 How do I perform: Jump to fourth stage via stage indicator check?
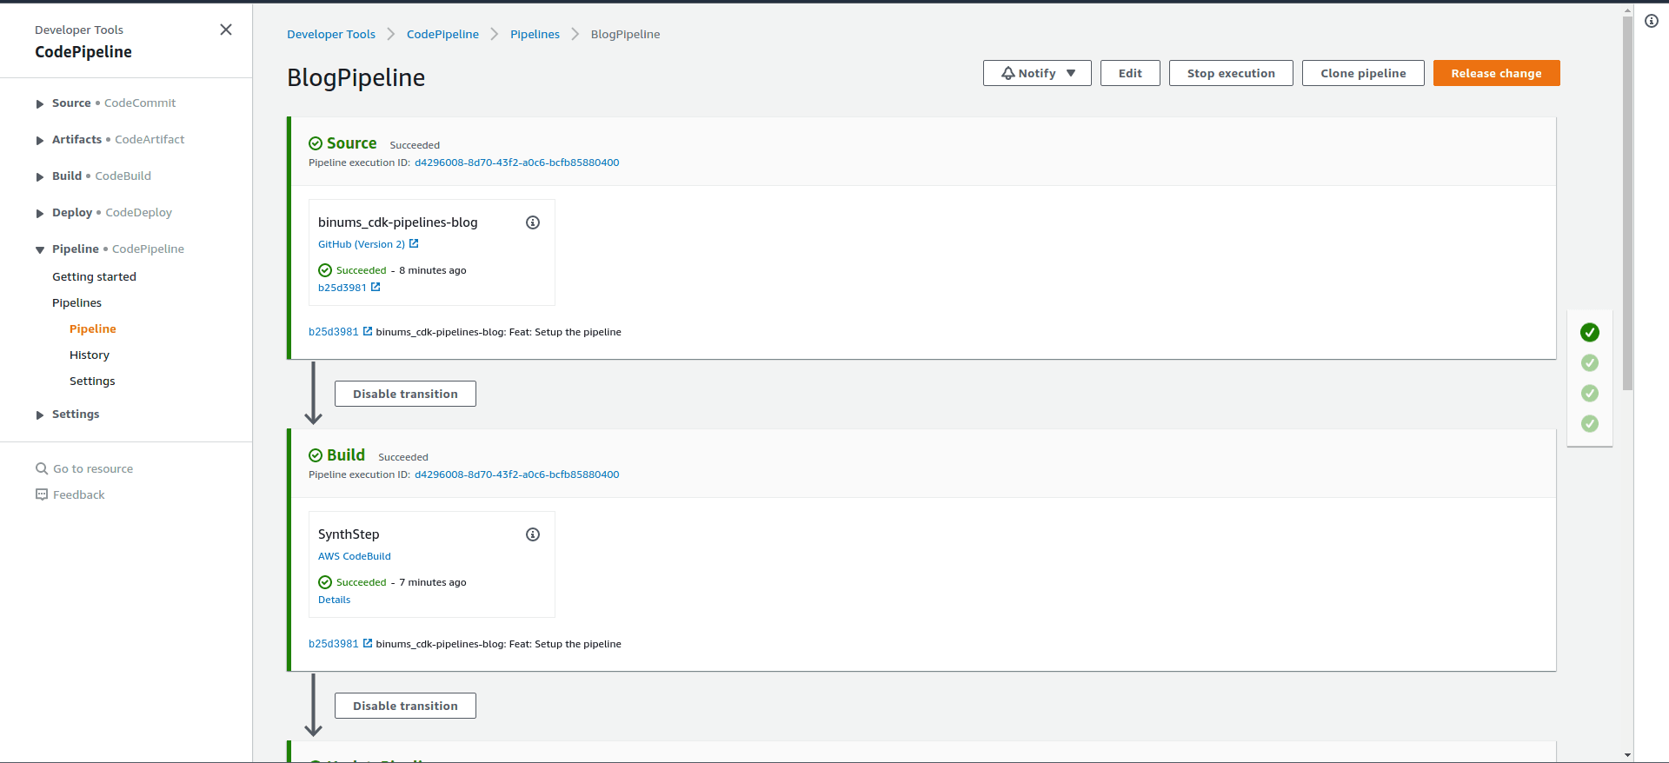(1590, 423)
